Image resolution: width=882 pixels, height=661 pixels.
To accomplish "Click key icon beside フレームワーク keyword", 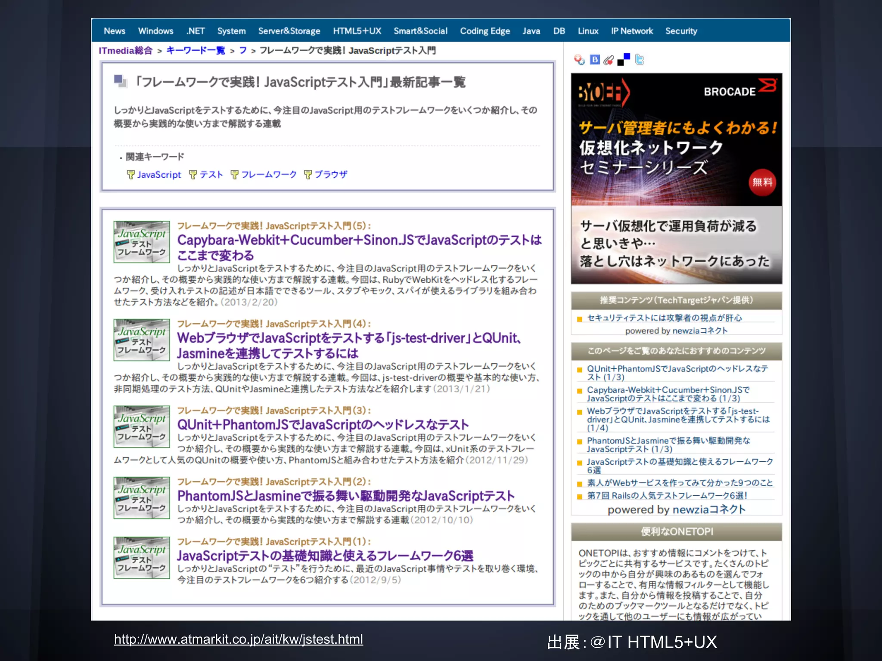I will tap(235, 174).
